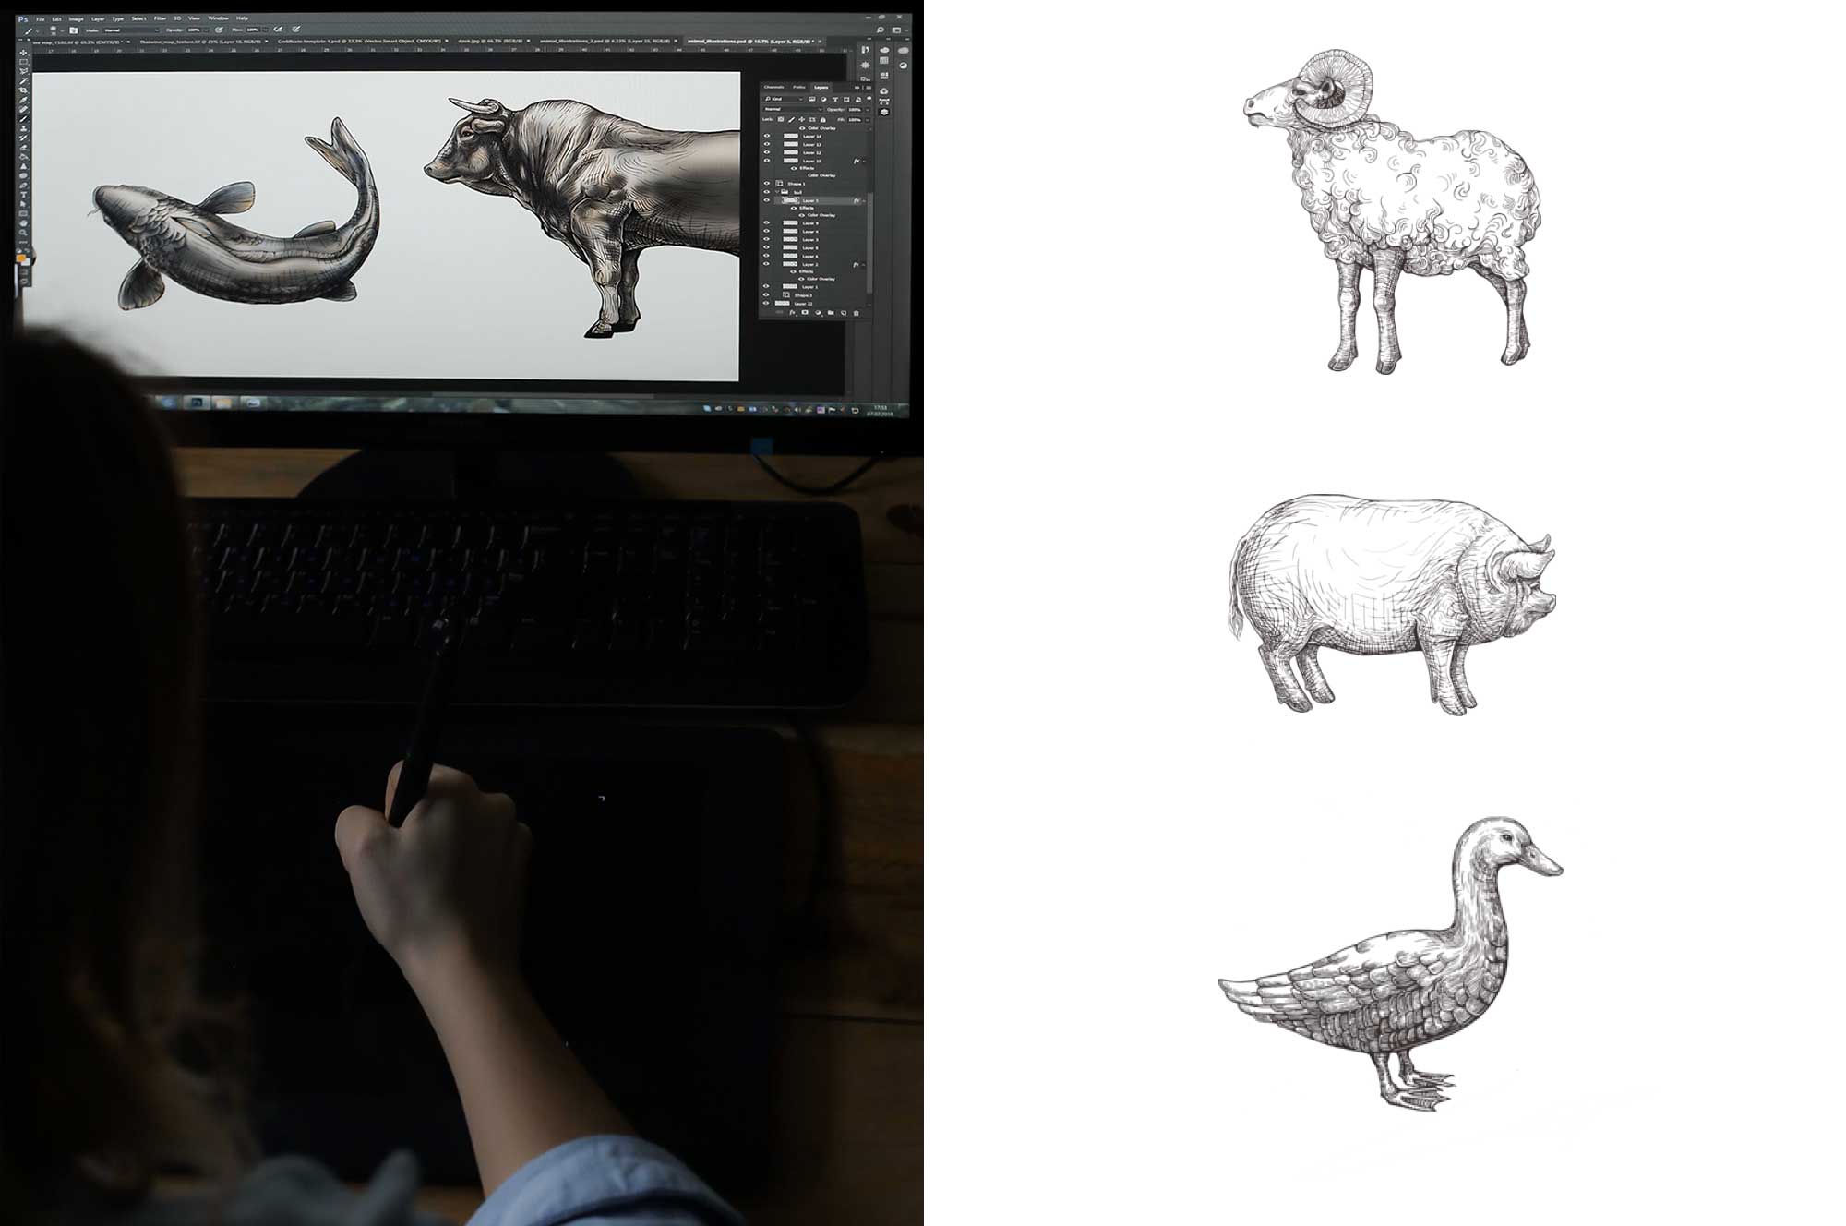Collapse effects arrow next to Layer 2 fx
Image resolution: width=1846 pixels, height=1226 pixels.
tap(864, 265)
